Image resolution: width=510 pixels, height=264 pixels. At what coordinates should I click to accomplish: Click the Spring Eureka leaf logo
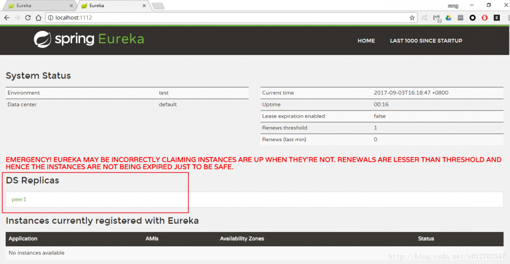[42, 39]
